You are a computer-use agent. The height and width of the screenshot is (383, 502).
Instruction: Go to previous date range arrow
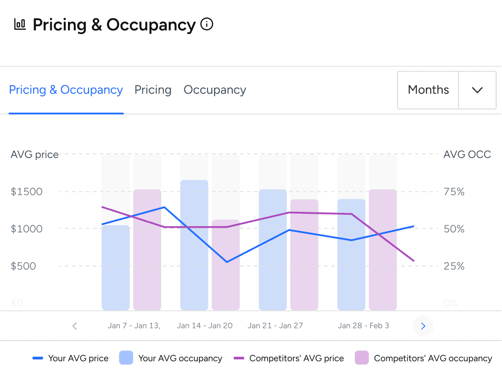pos(75,326)
